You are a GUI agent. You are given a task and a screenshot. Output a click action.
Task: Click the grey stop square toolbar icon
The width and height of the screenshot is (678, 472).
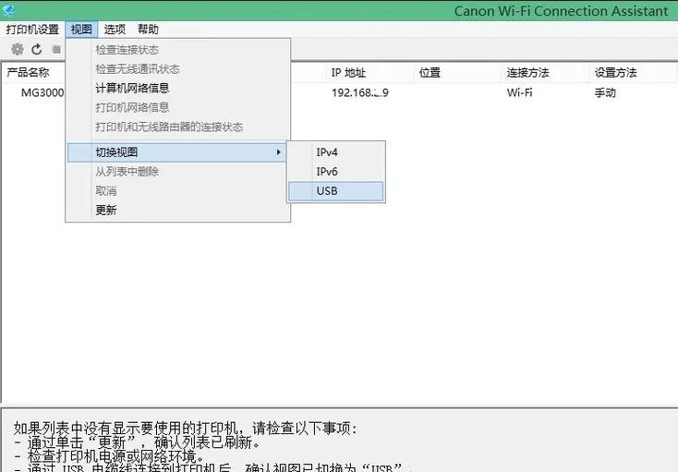(56, 49)
